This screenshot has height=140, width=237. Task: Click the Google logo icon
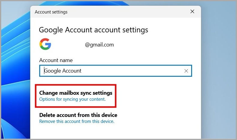coord(45,45)
